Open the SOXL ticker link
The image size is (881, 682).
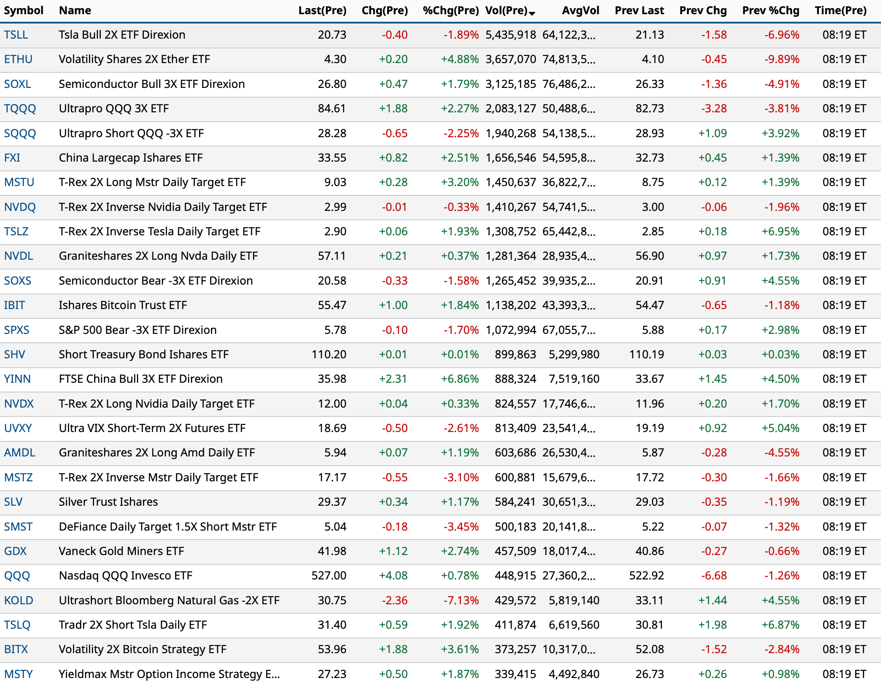[x=17, y=84]
